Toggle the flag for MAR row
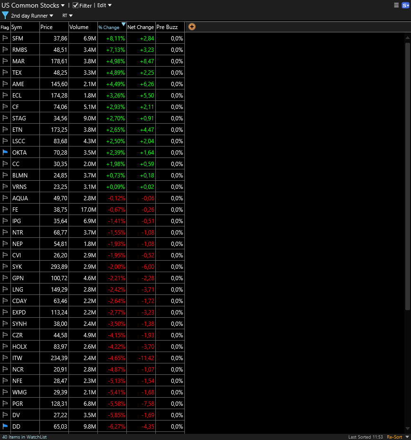This screenshot has height=440, width=411. [x=5, y=61]
